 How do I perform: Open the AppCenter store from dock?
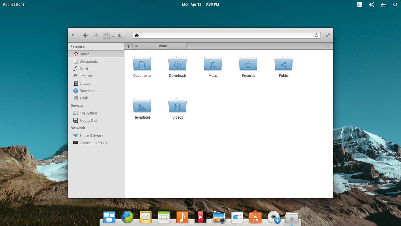[255, 217]
